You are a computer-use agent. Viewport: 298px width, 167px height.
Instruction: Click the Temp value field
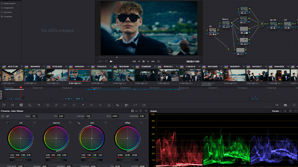(x=34, y=116)
